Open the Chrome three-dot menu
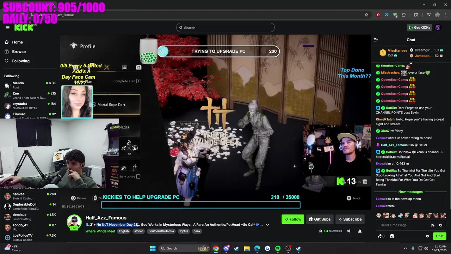 click(x=446, y=15)
